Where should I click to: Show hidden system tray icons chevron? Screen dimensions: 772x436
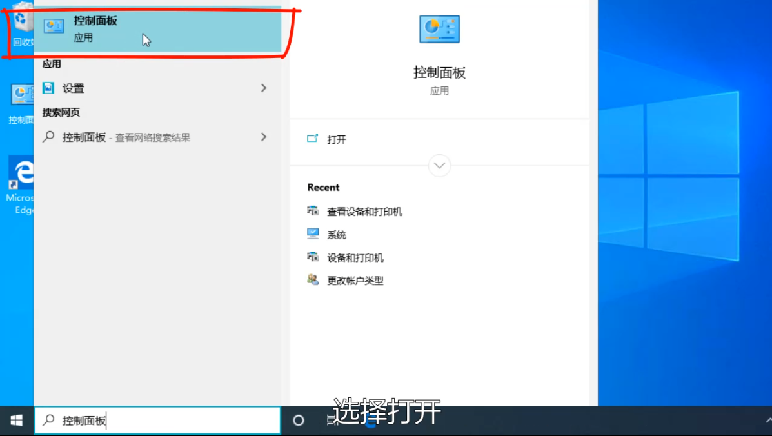tap(769, 421)
